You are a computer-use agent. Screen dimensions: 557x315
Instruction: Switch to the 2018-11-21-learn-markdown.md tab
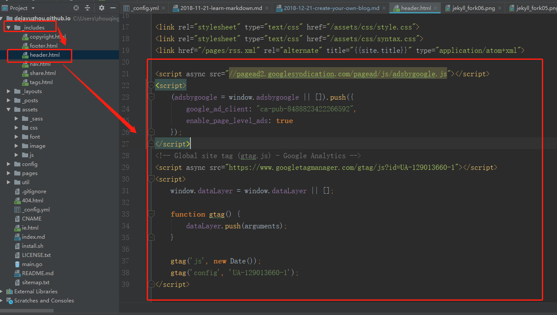coord(221,8)
